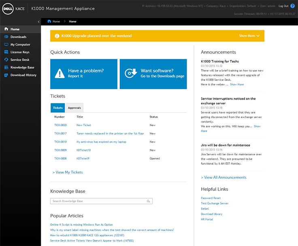298x246 pixels.
Task: Open the New Ticket title link
Action: click(84, 125)
